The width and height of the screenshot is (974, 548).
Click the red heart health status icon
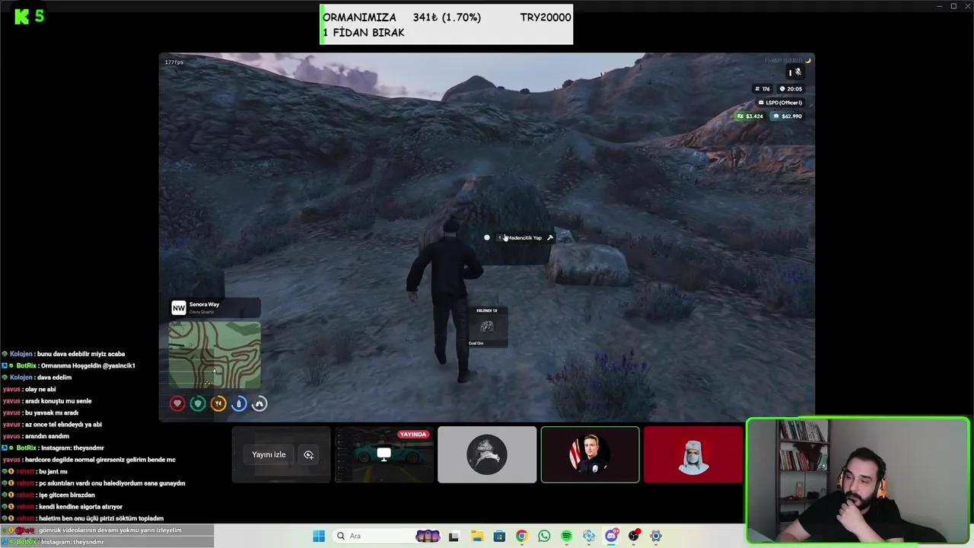[x=177, y=403]
